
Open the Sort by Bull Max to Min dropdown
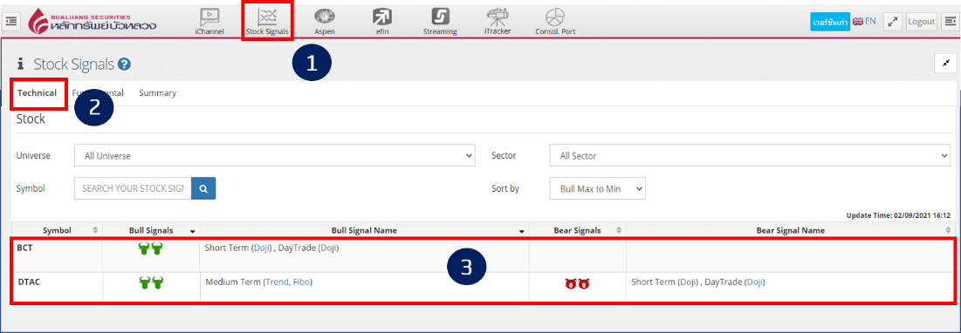click(x=598, y=189)
